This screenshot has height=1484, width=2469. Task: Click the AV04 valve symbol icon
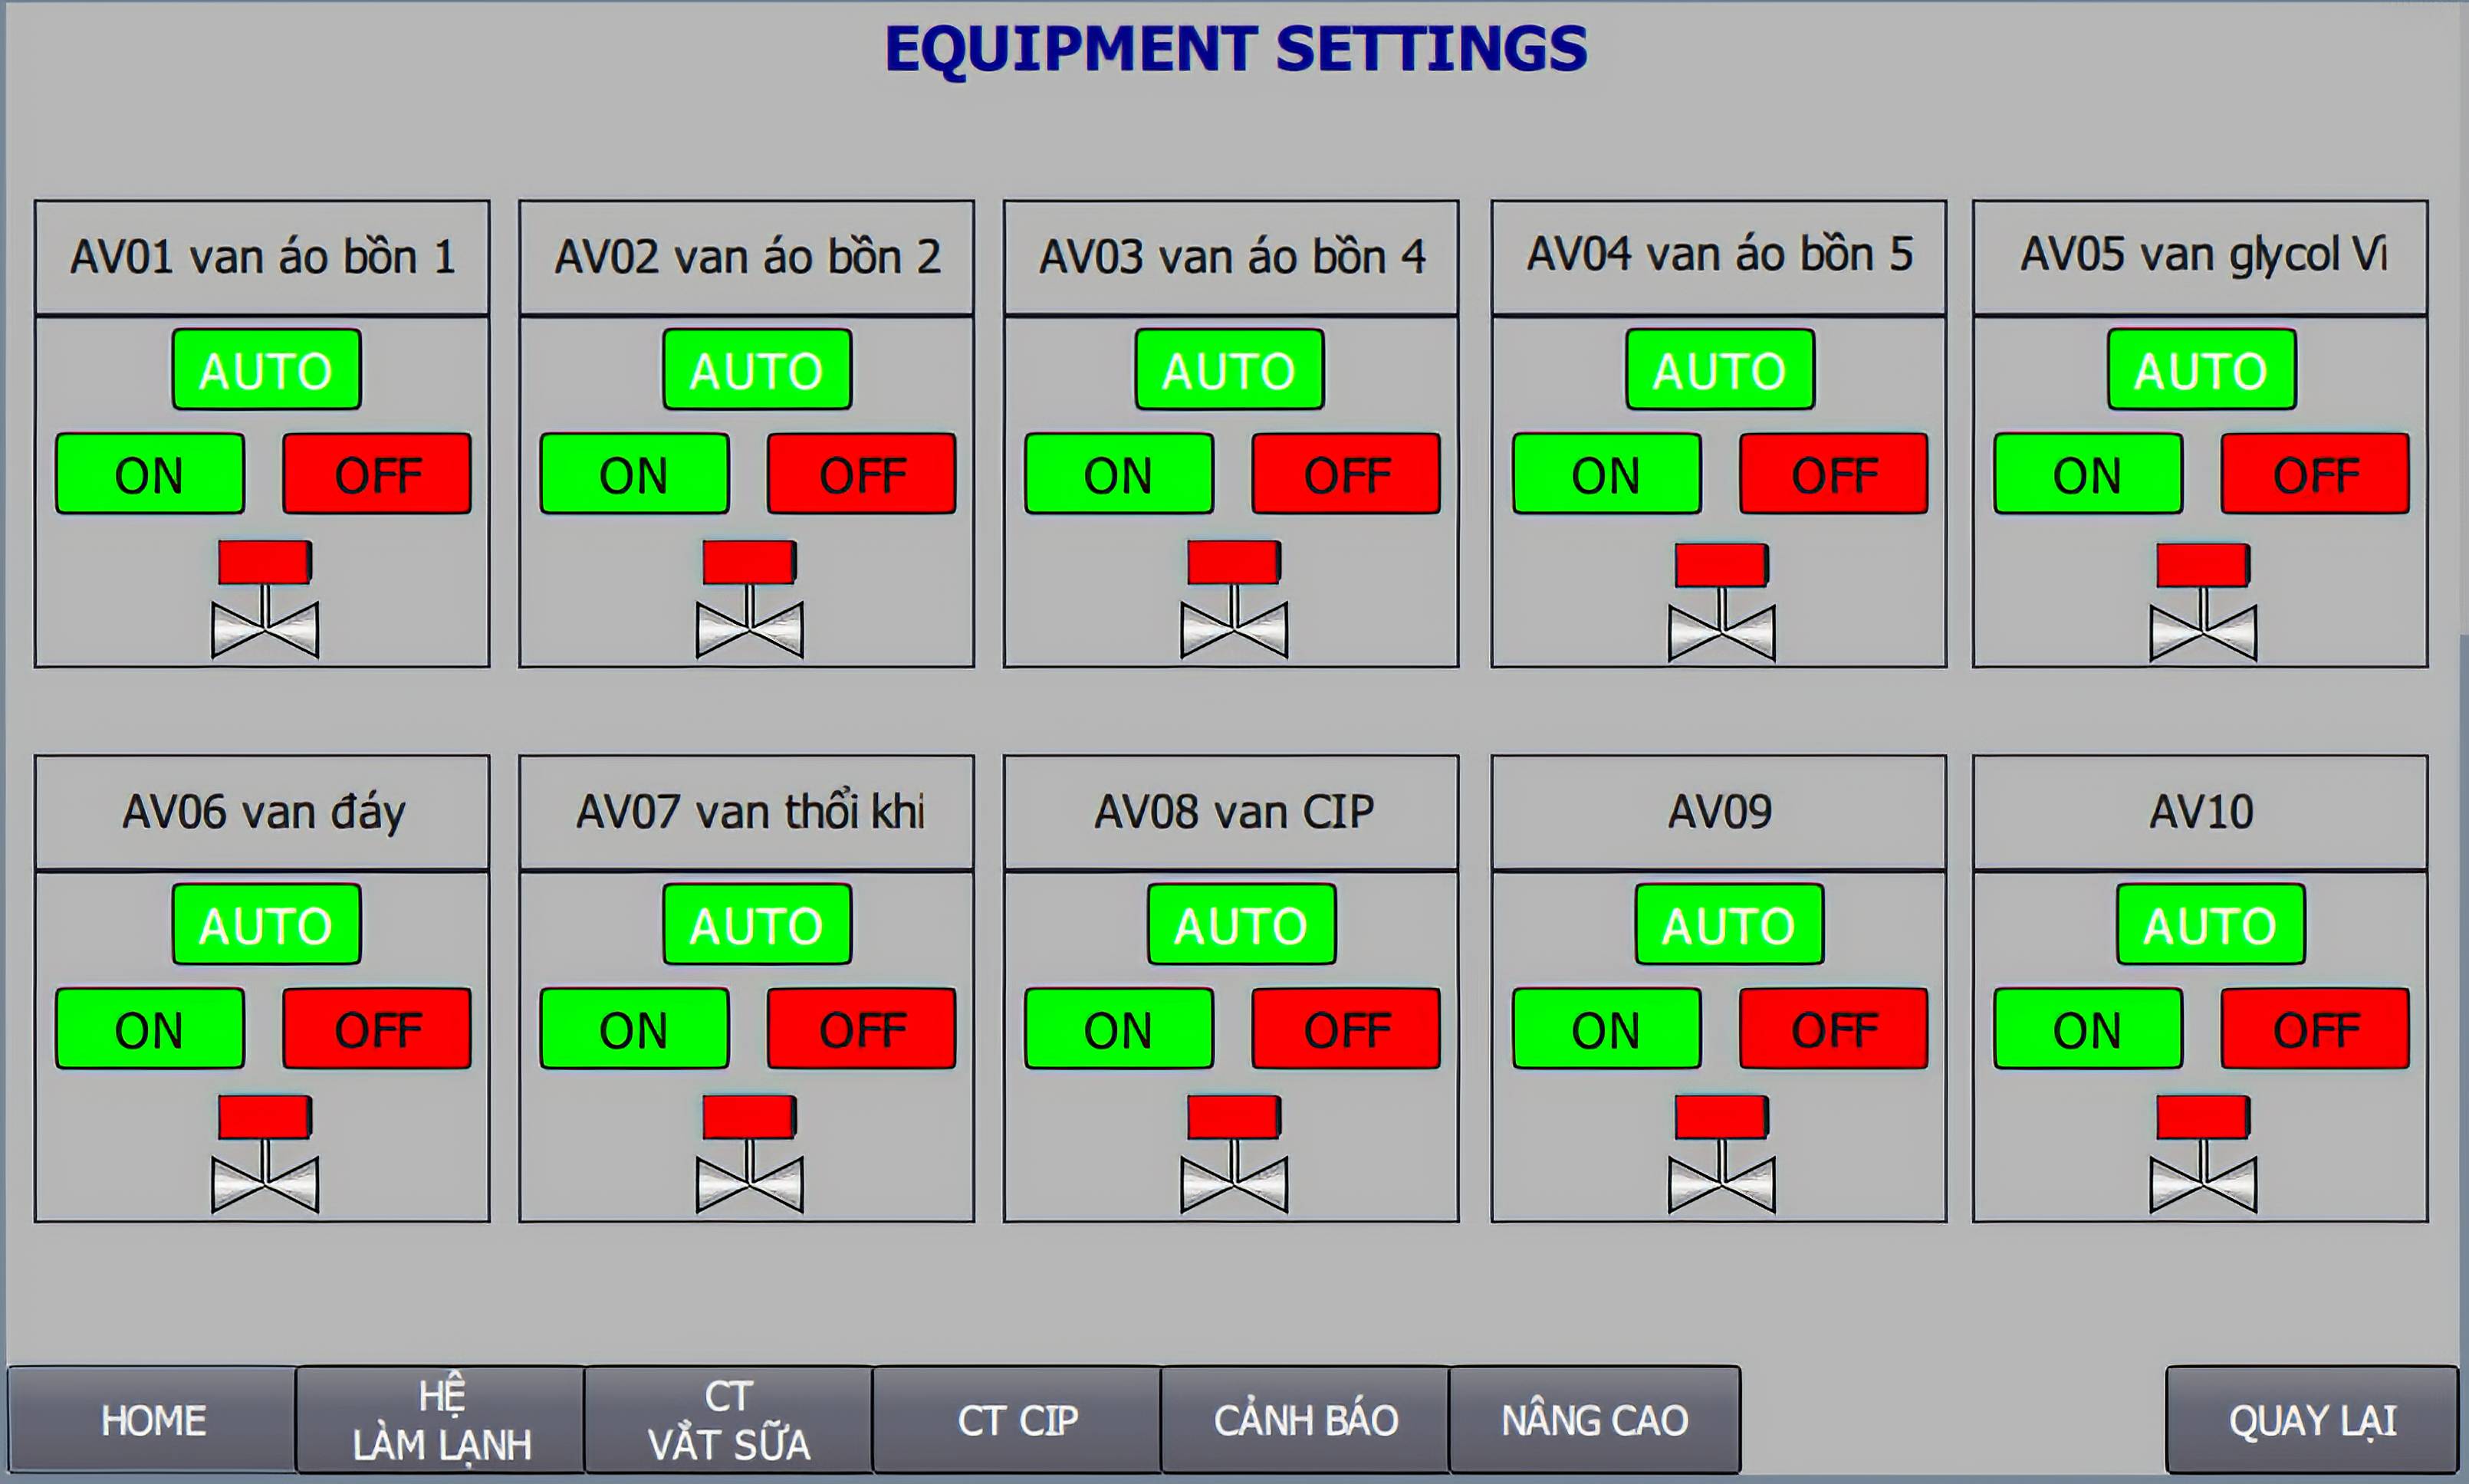(1722, 602)
